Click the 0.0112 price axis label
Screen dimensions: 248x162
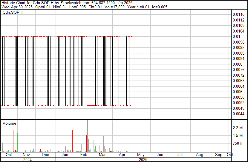tap(238, 20)
